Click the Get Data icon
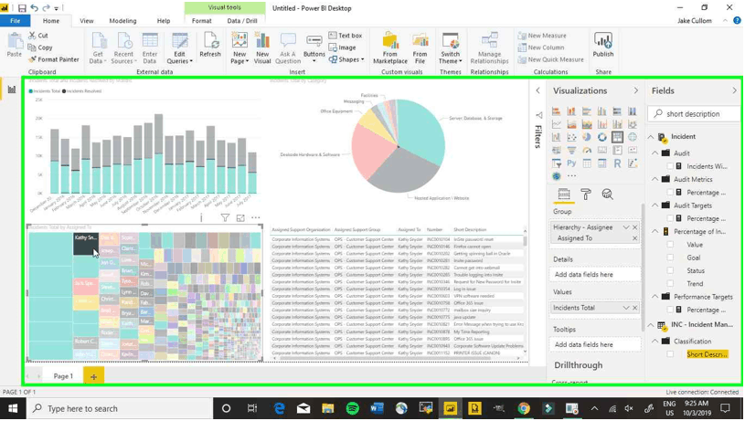 click(x=98, y=47)
